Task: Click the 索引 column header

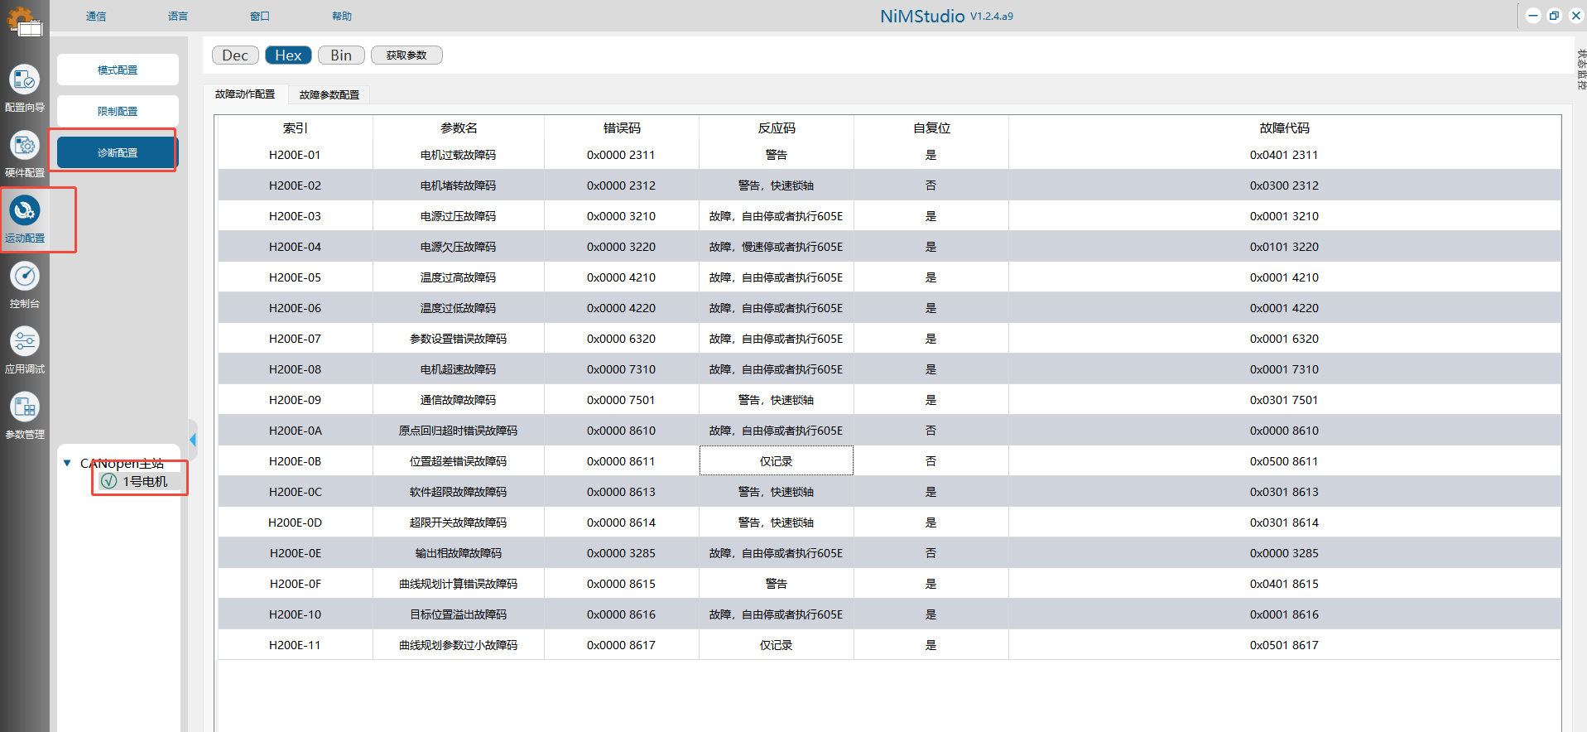Action: click(296, 128)
